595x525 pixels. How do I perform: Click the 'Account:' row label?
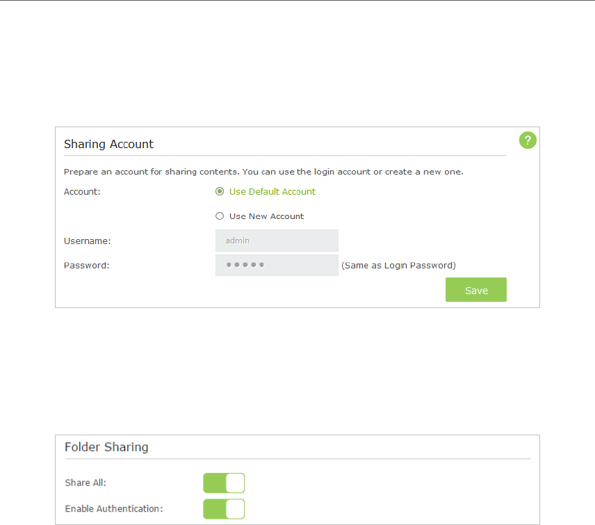tap(82, 192)
